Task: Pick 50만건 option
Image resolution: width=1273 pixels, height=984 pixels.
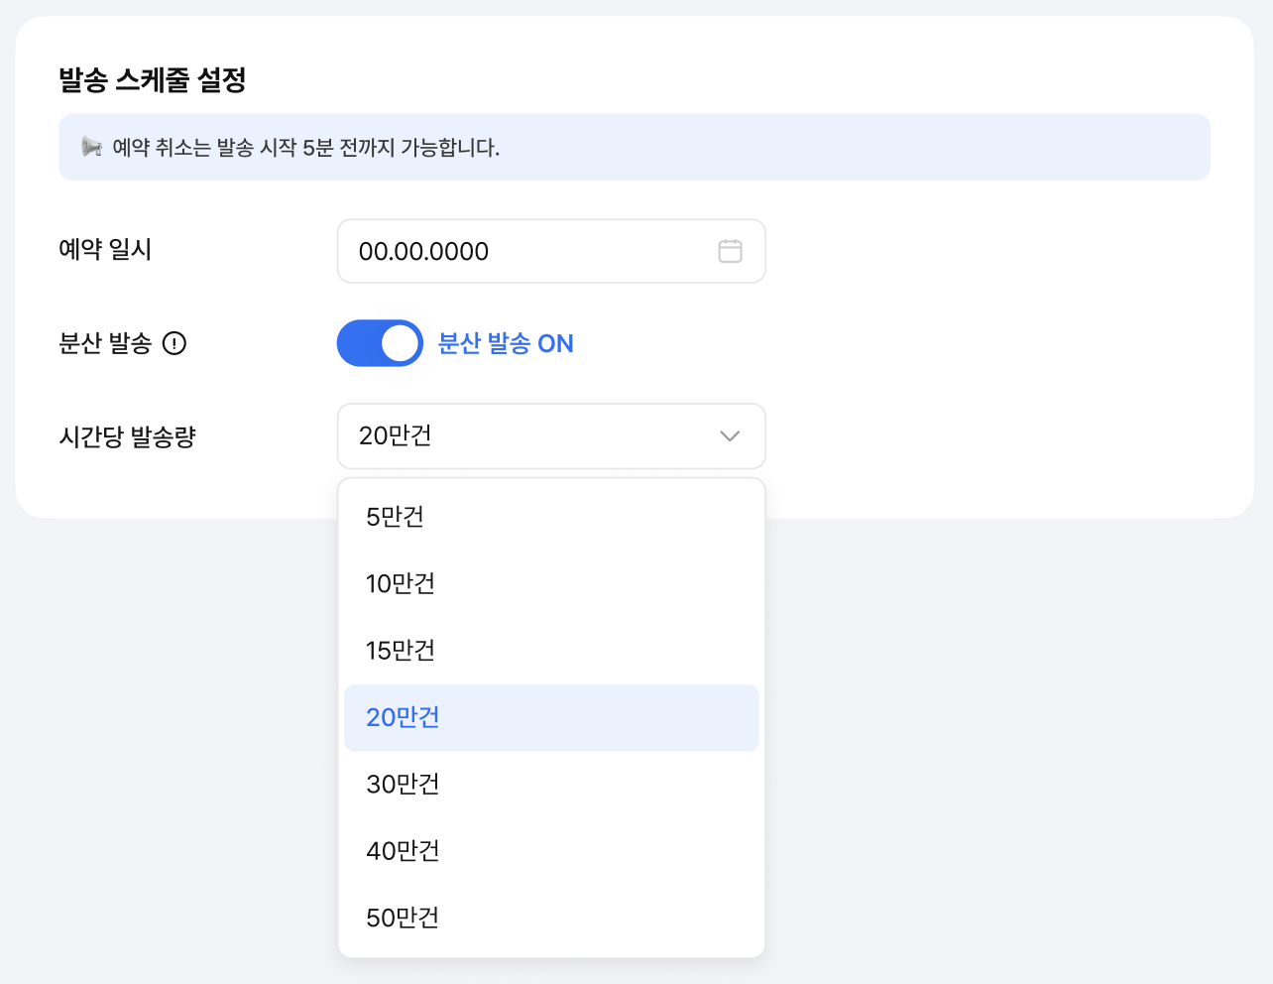Action: 551,918
